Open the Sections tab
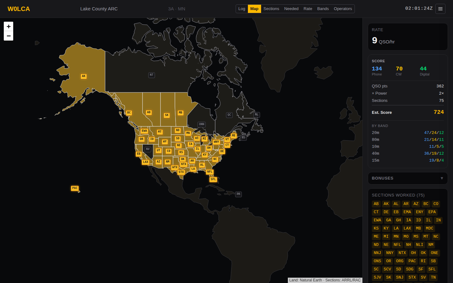The image size is (453, 283). coord(271,9)
